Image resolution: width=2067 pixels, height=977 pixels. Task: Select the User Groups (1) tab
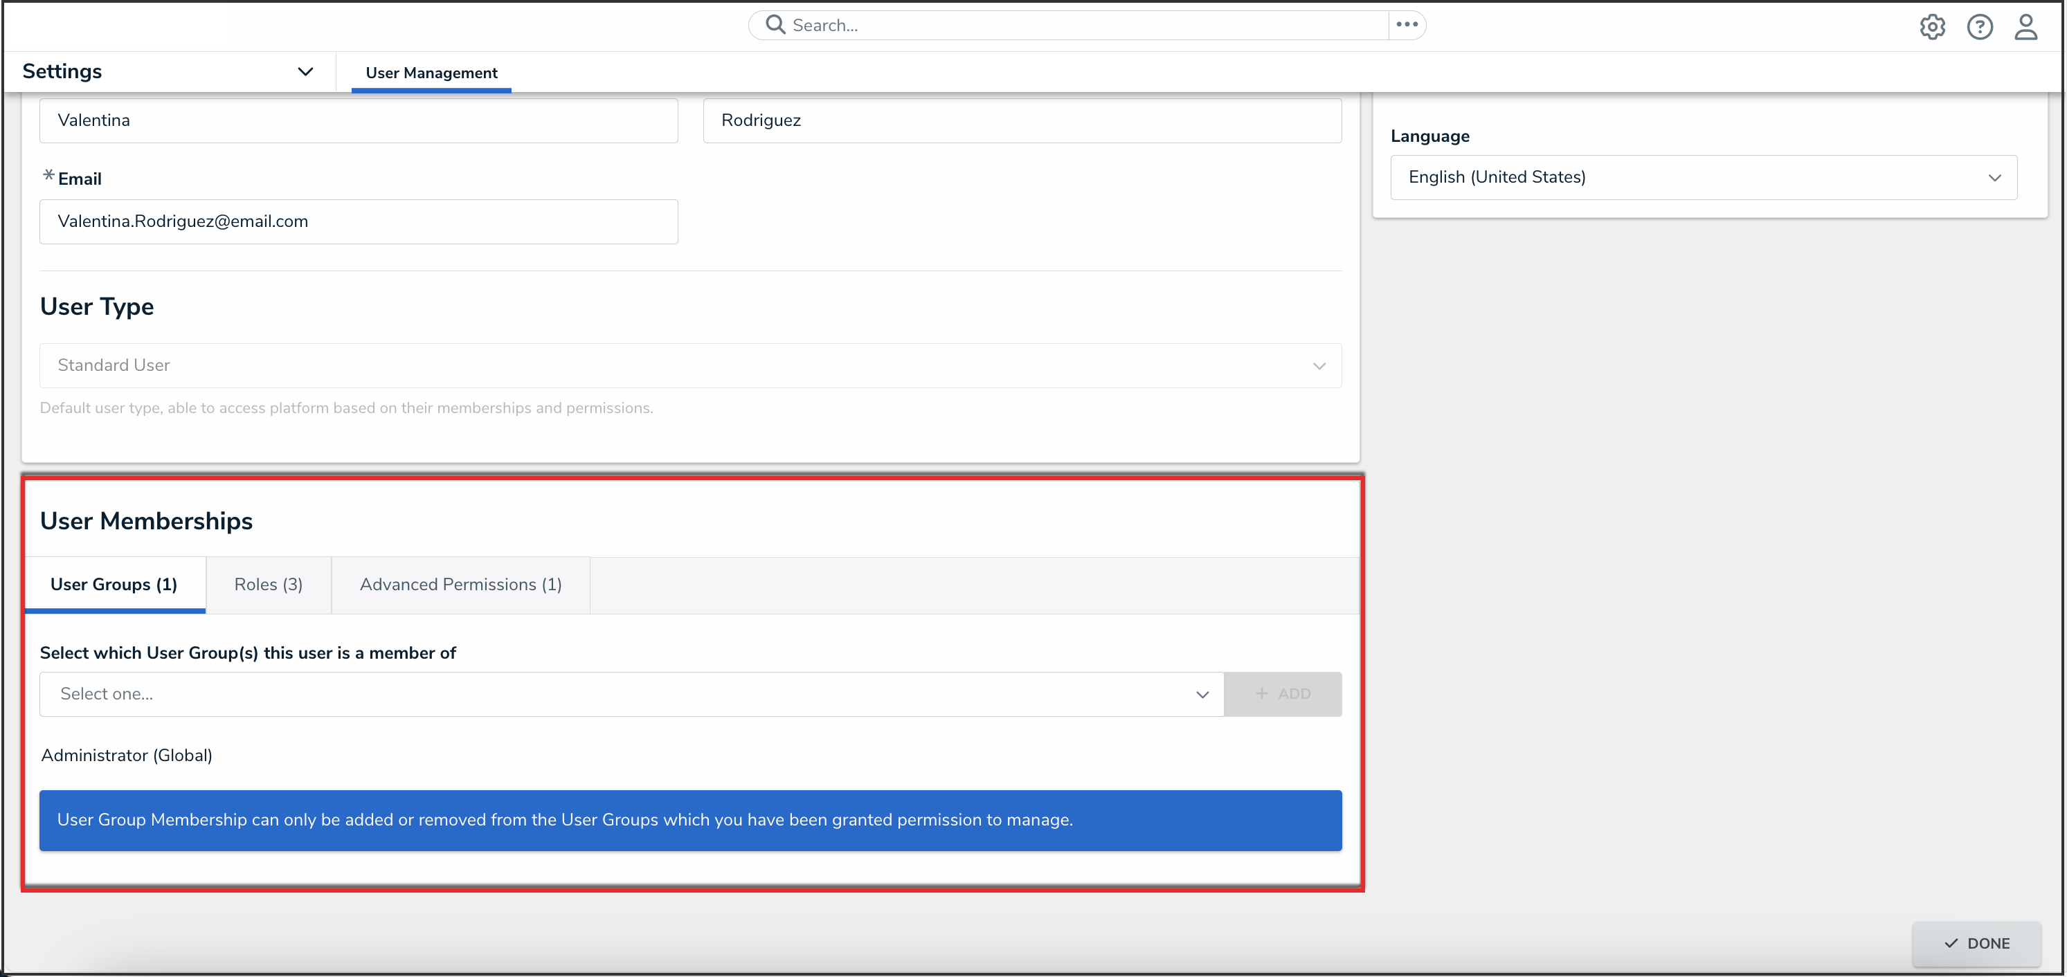pos(114,585)
